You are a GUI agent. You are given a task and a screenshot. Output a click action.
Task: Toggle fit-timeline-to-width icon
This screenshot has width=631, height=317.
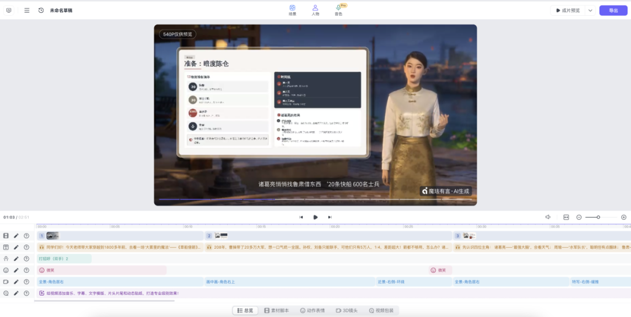(x=566, y=217)
